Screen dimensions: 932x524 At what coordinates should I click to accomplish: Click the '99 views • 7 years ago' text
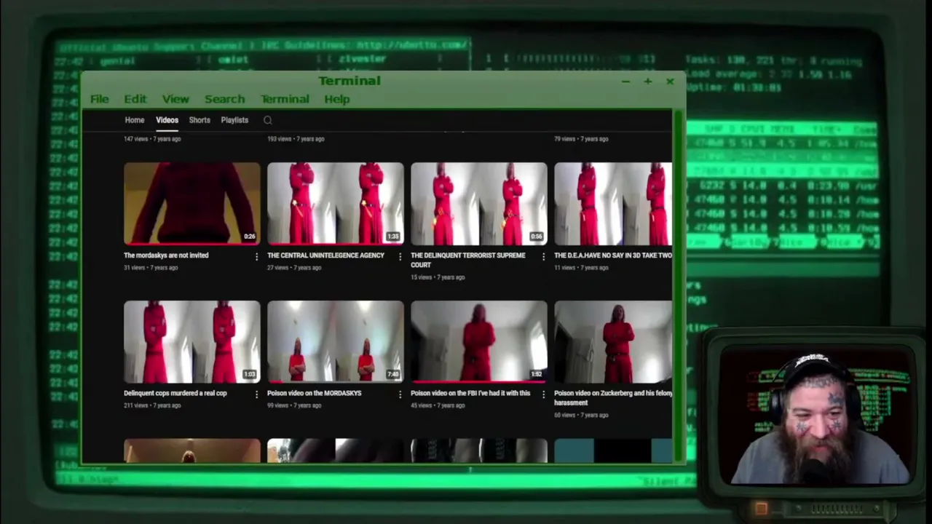(294, 405)
